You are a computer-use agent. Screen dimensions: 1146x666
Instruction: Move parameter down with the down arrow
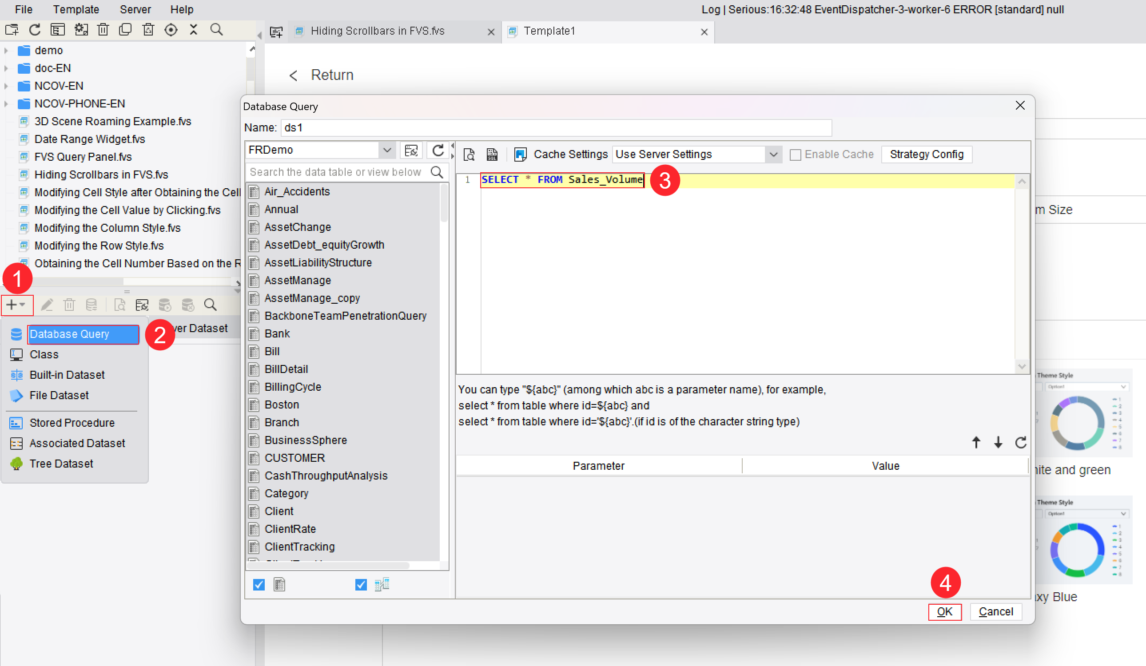(998, 442)
